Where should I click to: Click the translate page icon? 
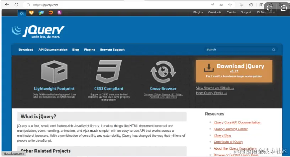tap(221, 5)
